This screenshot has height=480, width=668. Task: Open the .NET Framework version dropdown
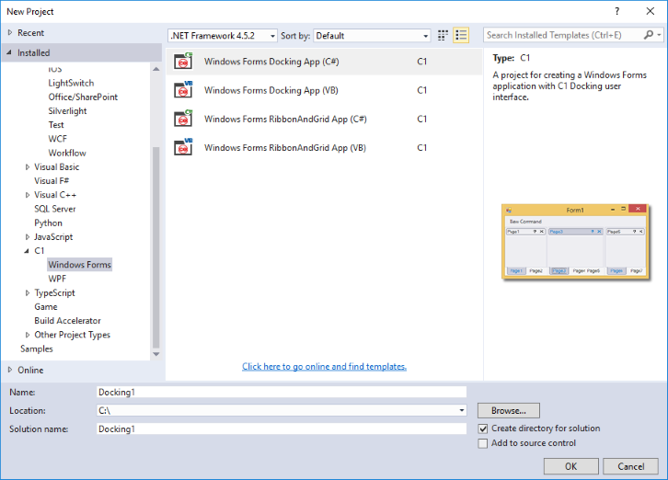coord(223,35)
